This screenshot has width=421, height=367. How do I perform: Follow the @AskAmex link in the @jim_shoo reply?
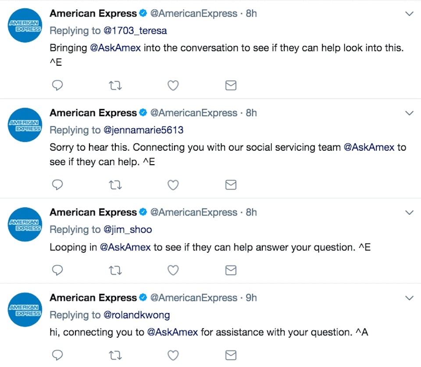pyautogui.click(x=125, y=247)
